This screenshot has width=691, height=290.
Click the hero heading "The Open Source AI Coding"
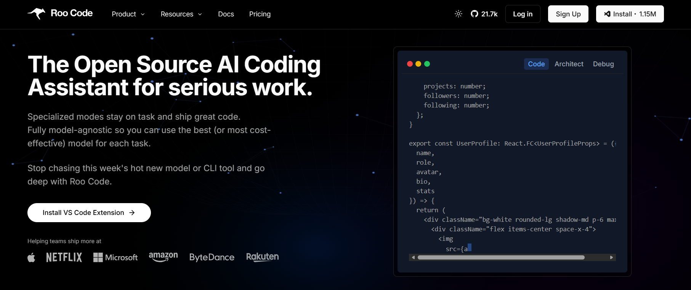pos(174,64)
